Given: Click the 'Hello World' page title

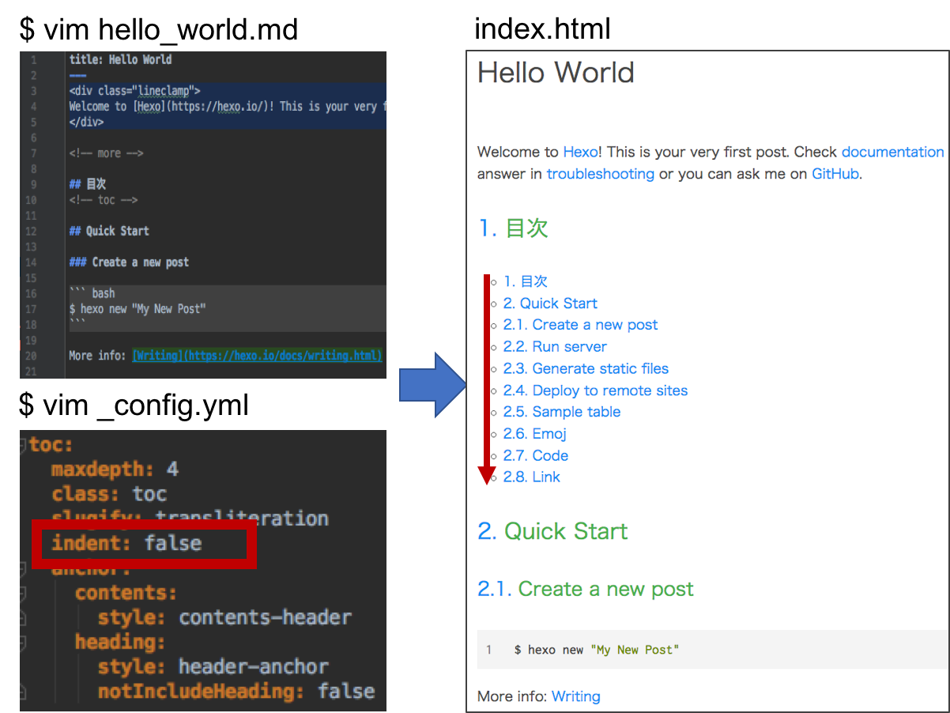Looking at the screenshot, I should pos(556,73).
